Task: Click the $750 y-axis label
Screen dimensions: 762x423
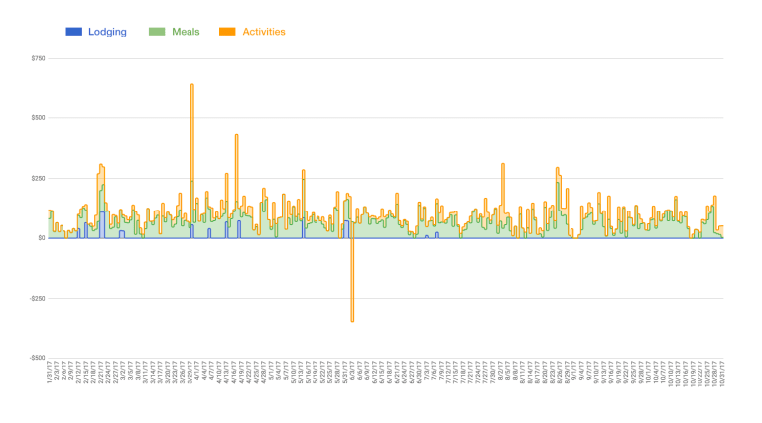Action: click(x=39, y=58)
